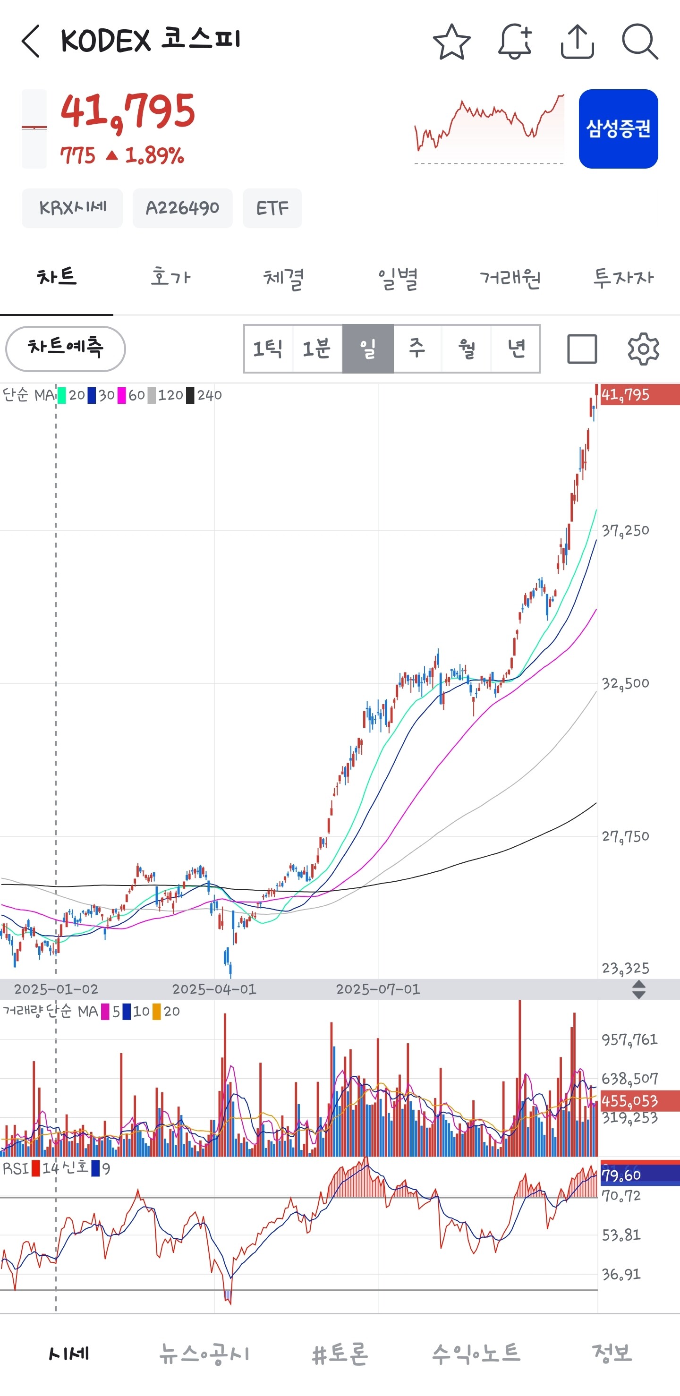The width and height of the screenshot is (680, 1396).
Task: Tap the 2025-01-02 date label
Action: click(x=56, y=989)
